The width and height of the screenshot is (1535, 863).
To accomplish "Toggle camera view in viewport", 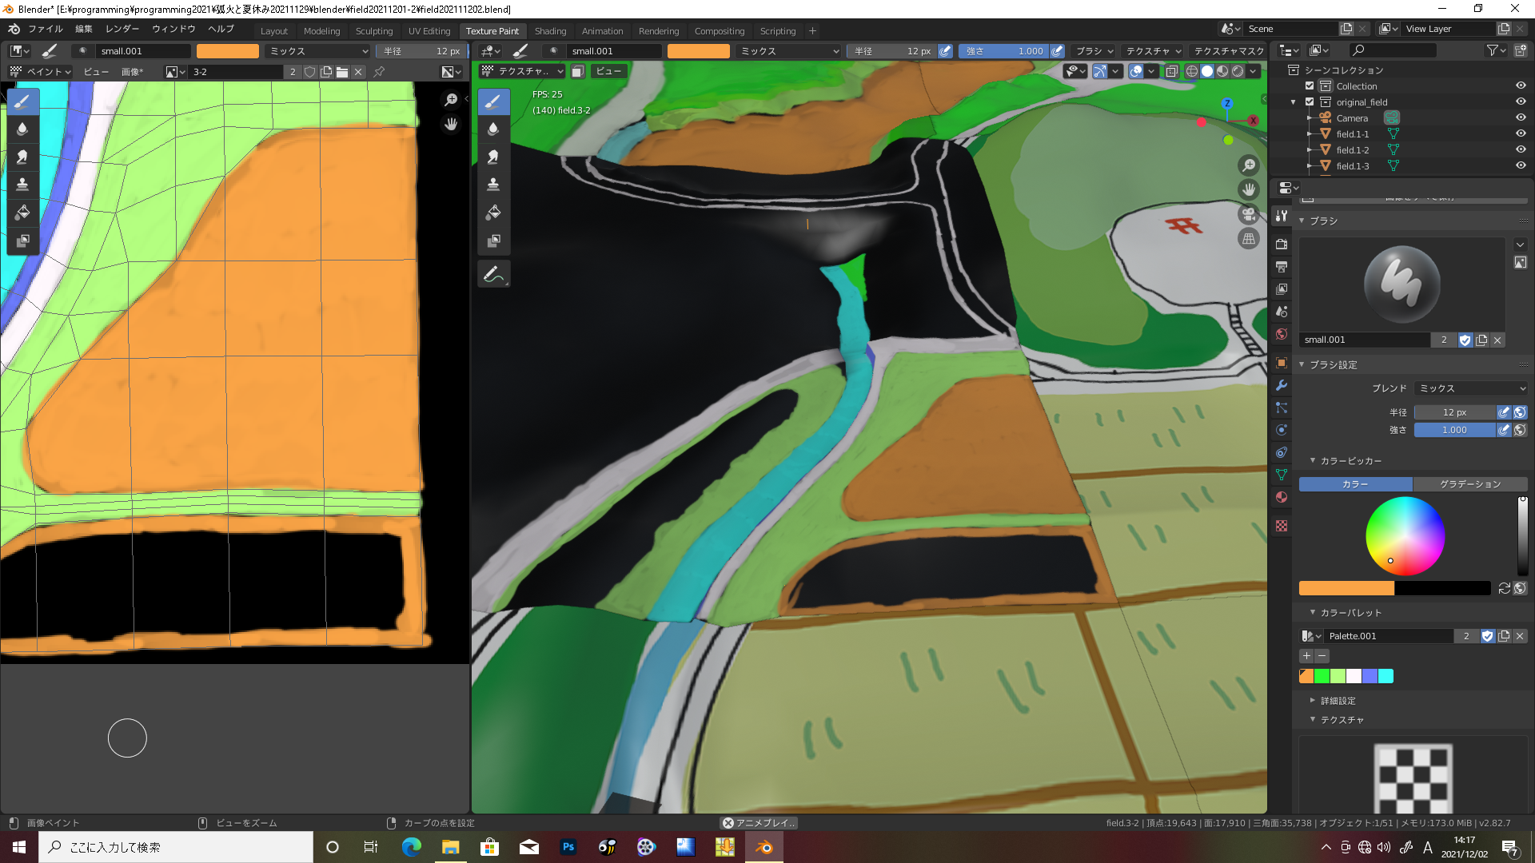I will [1248, 214].
